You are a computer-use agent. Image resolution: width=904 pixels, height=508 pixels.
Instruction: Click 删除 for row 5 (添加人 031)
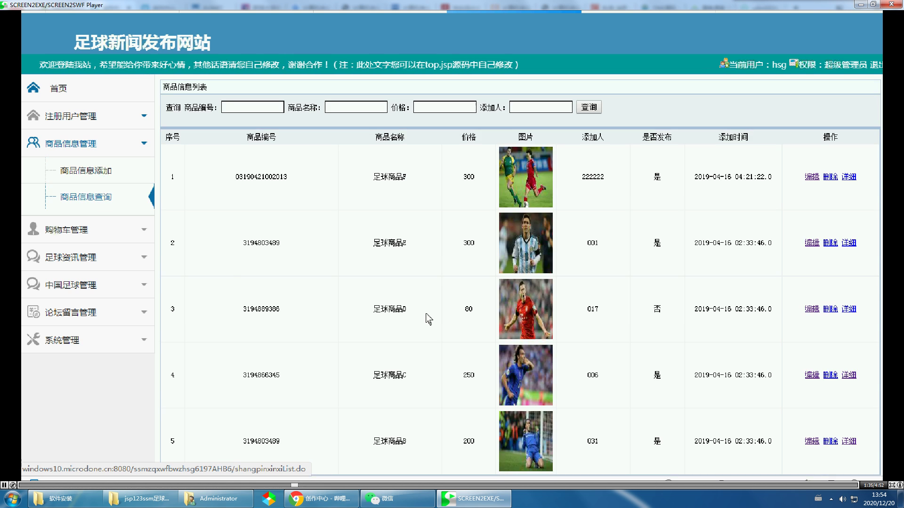pyautogui.click(x=830, y=441)
